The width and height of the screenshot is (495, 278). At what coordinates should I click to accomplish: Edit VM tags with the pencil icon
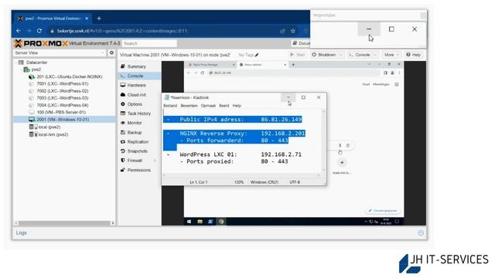(257, 55)
